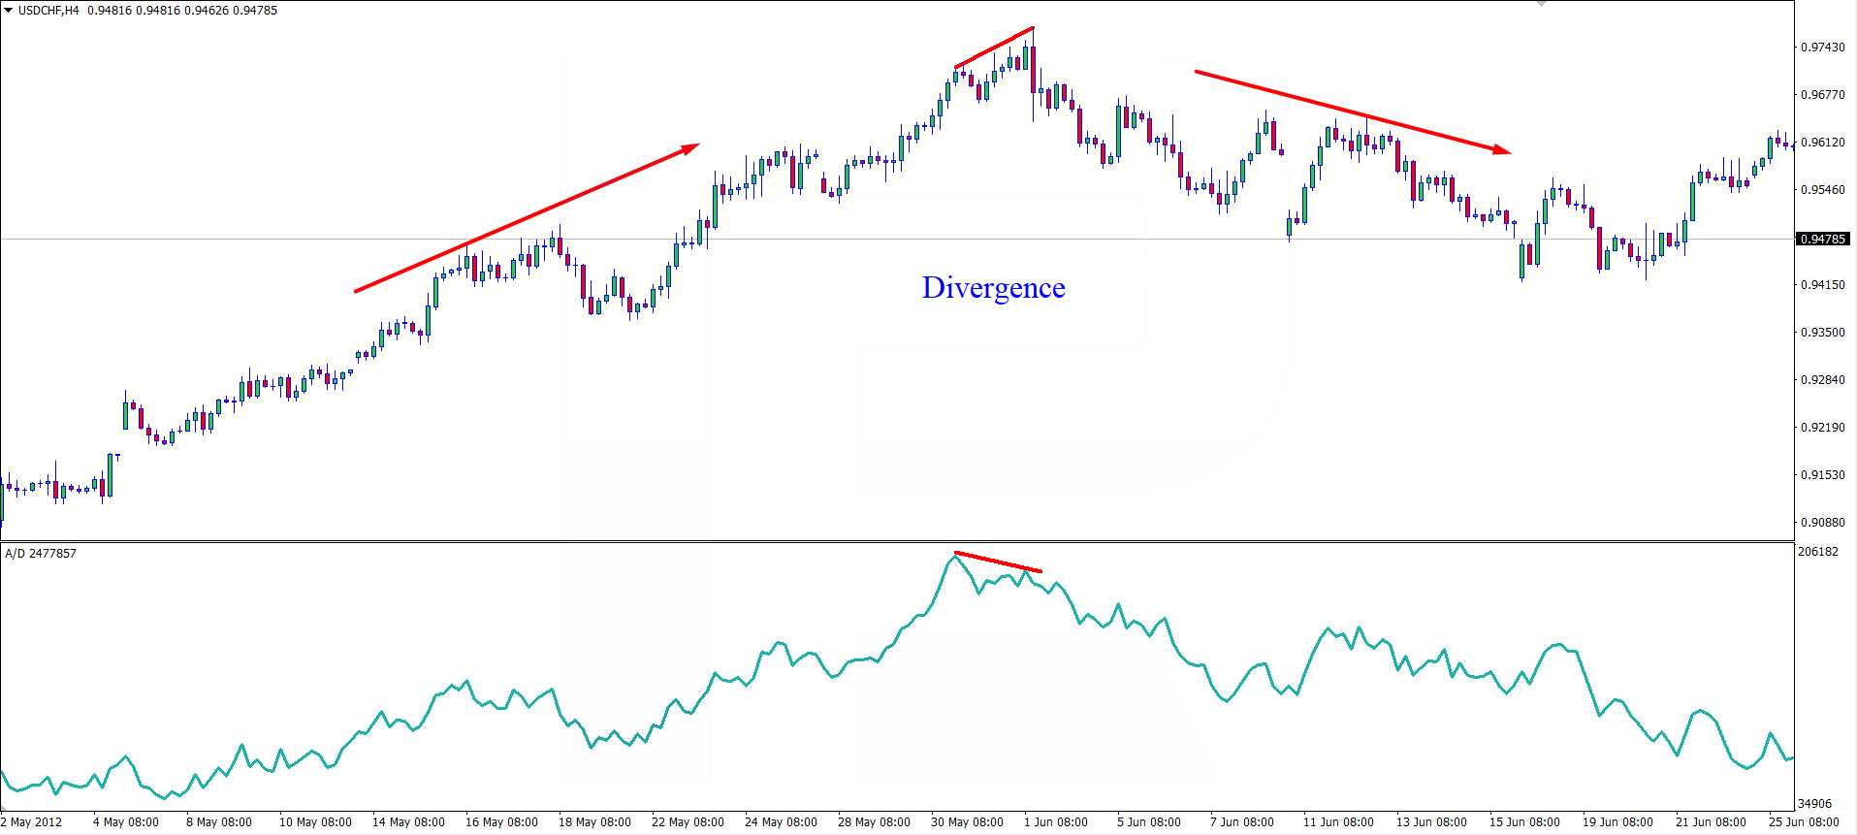Click the arrowhead of the falling red trend arrow
The image size is (1857, 835).
1501,150
